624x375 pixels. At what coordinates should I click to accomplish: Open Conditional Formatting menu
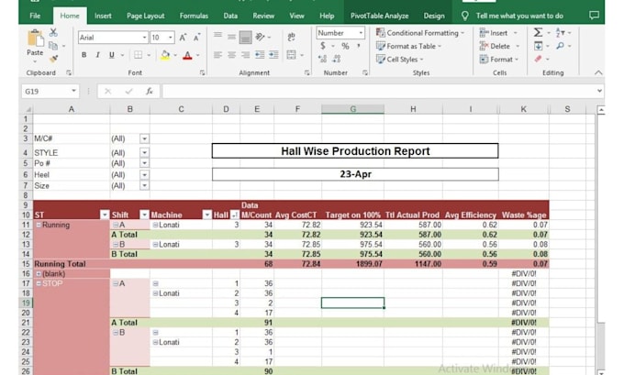pos(420,33)
